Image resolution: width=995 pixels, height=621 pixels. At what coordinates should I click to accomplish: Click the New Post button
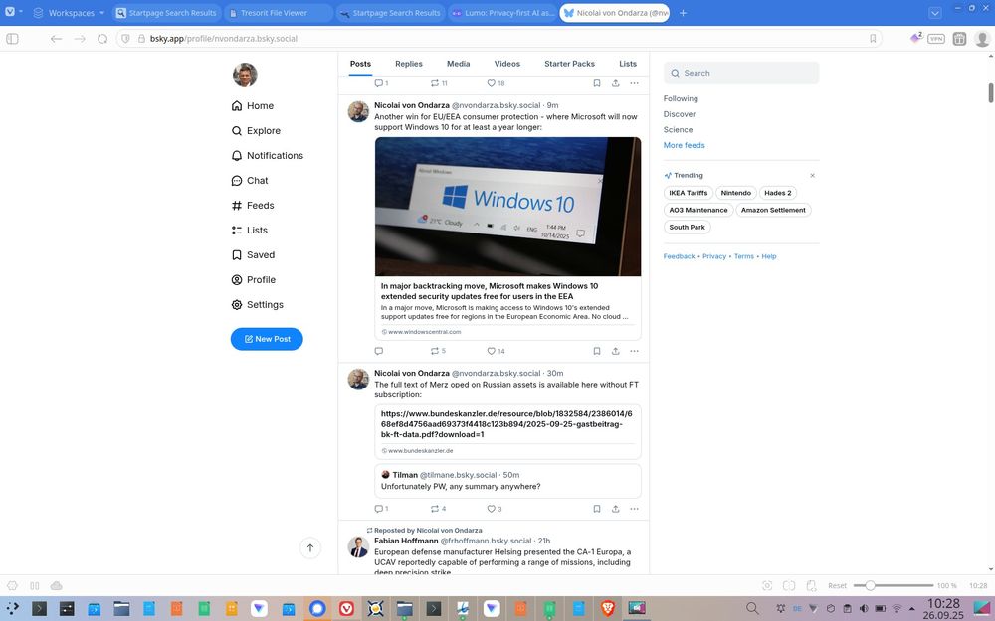(x=267, y=339)
